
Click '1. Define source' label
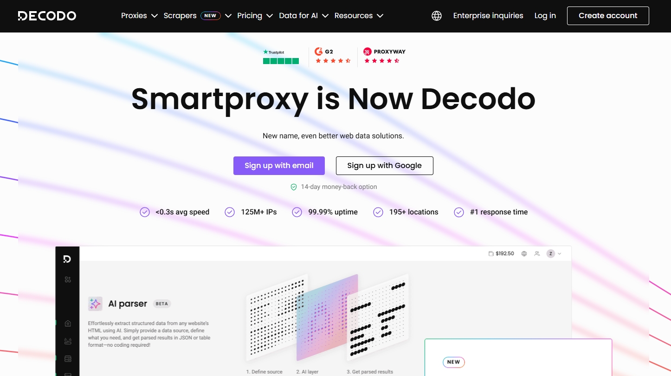pos(265,372)
